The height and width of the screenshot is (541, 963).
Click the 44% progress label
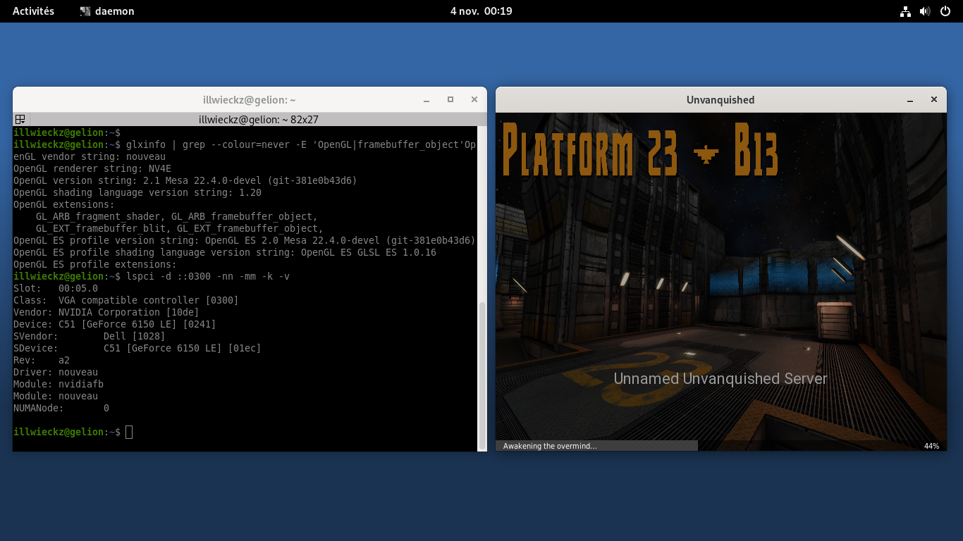[931, 446]
